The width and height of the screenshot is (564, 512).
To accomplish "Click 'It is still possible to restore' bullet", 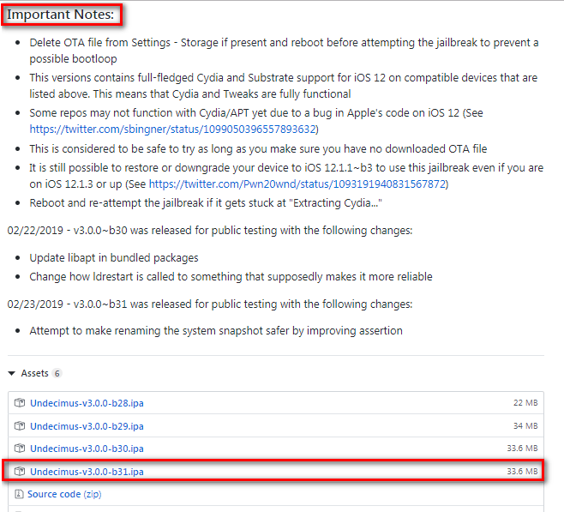I will (286, 176).
